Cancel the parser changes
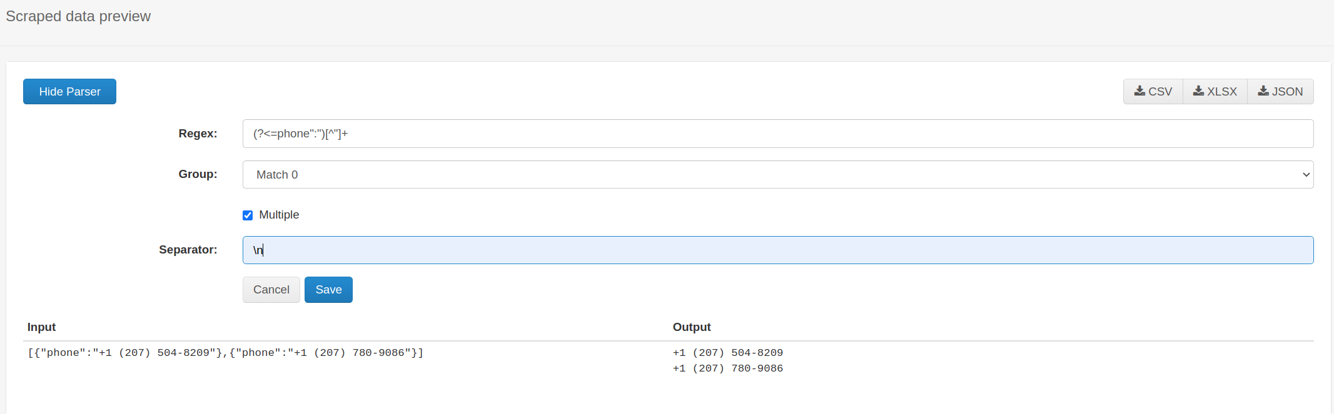The height and width of the screenshot is (414, 1334). tap(271, 290)
